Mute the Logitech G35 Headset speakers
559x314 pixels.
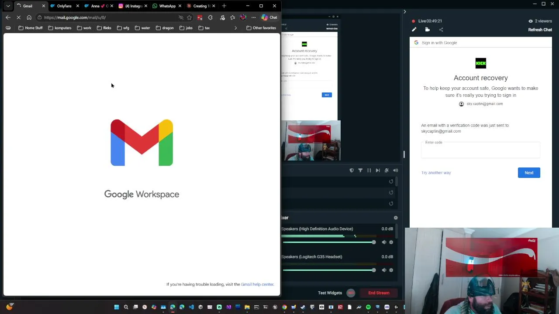click(x=384, y=270)
